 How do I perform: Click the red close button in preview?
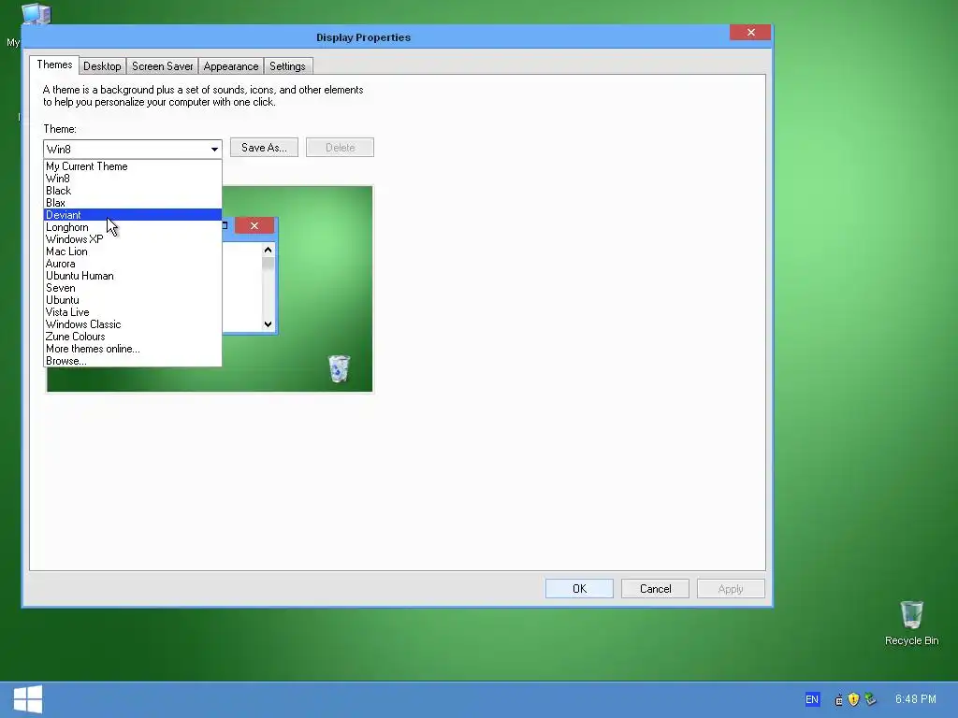254,225
